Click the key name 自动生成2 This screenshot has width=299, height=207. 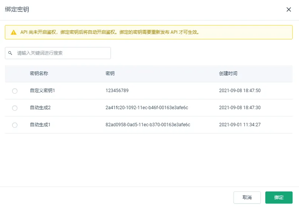40,108
